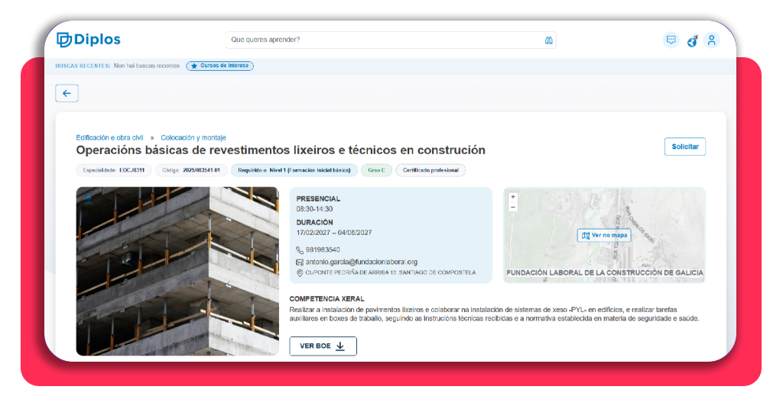Screen dimensions: 783x409
Task: Zoom out on the map
Action: 513,206
